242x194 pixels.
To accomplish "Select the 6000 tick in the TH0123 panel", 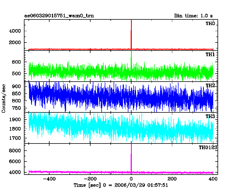I will (15, 161).
